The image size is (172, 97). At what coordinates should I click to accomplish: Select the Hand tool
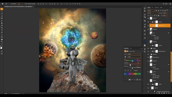pos(2,39)
